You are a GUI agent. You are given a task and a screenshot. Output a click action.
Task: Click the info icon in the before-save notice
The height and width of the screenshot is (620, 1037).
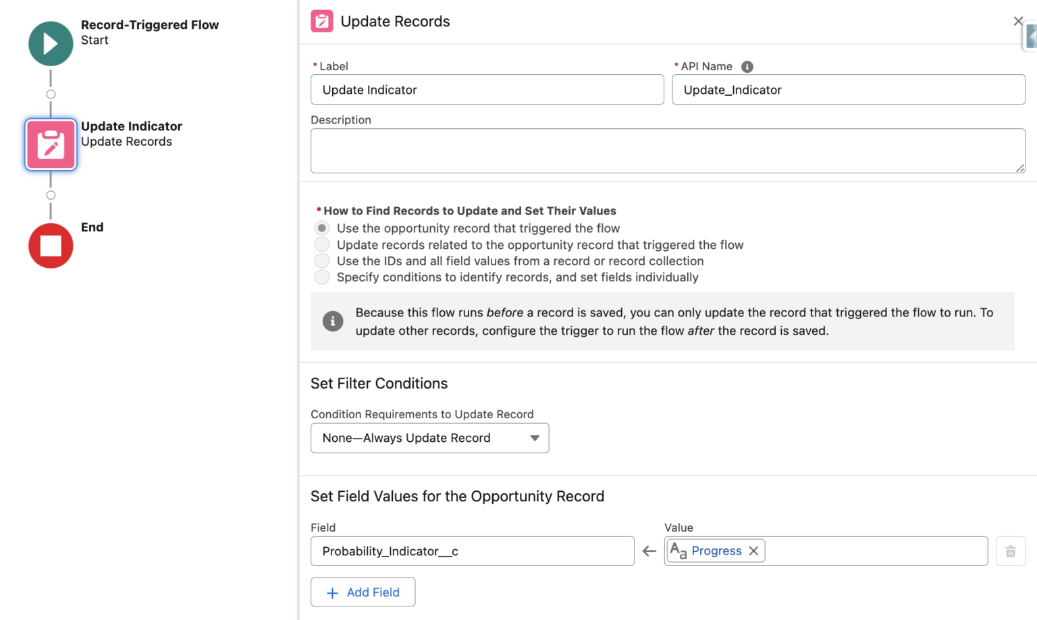[x=333, y=321]
